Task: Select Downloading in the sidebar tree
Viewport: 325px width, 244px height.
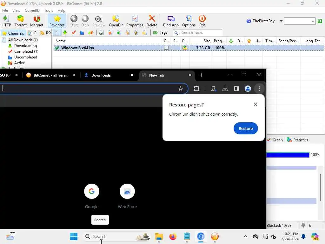Action: [25, 46]
